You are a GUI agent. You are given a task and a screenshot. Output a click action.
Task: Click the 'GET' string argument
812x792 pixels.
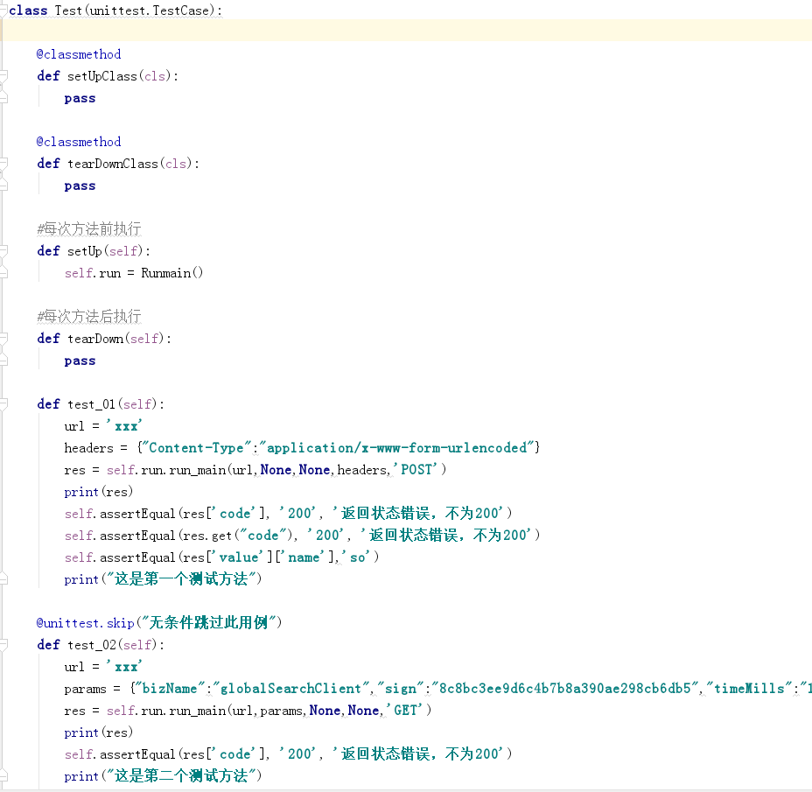click(404, 711)
